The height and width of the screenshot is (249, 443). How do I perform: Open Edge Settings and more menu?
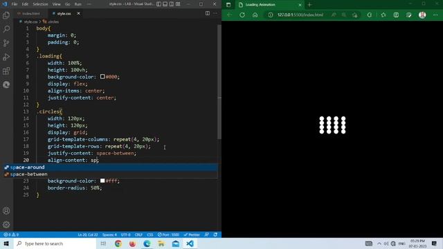[x=435, y=15]
